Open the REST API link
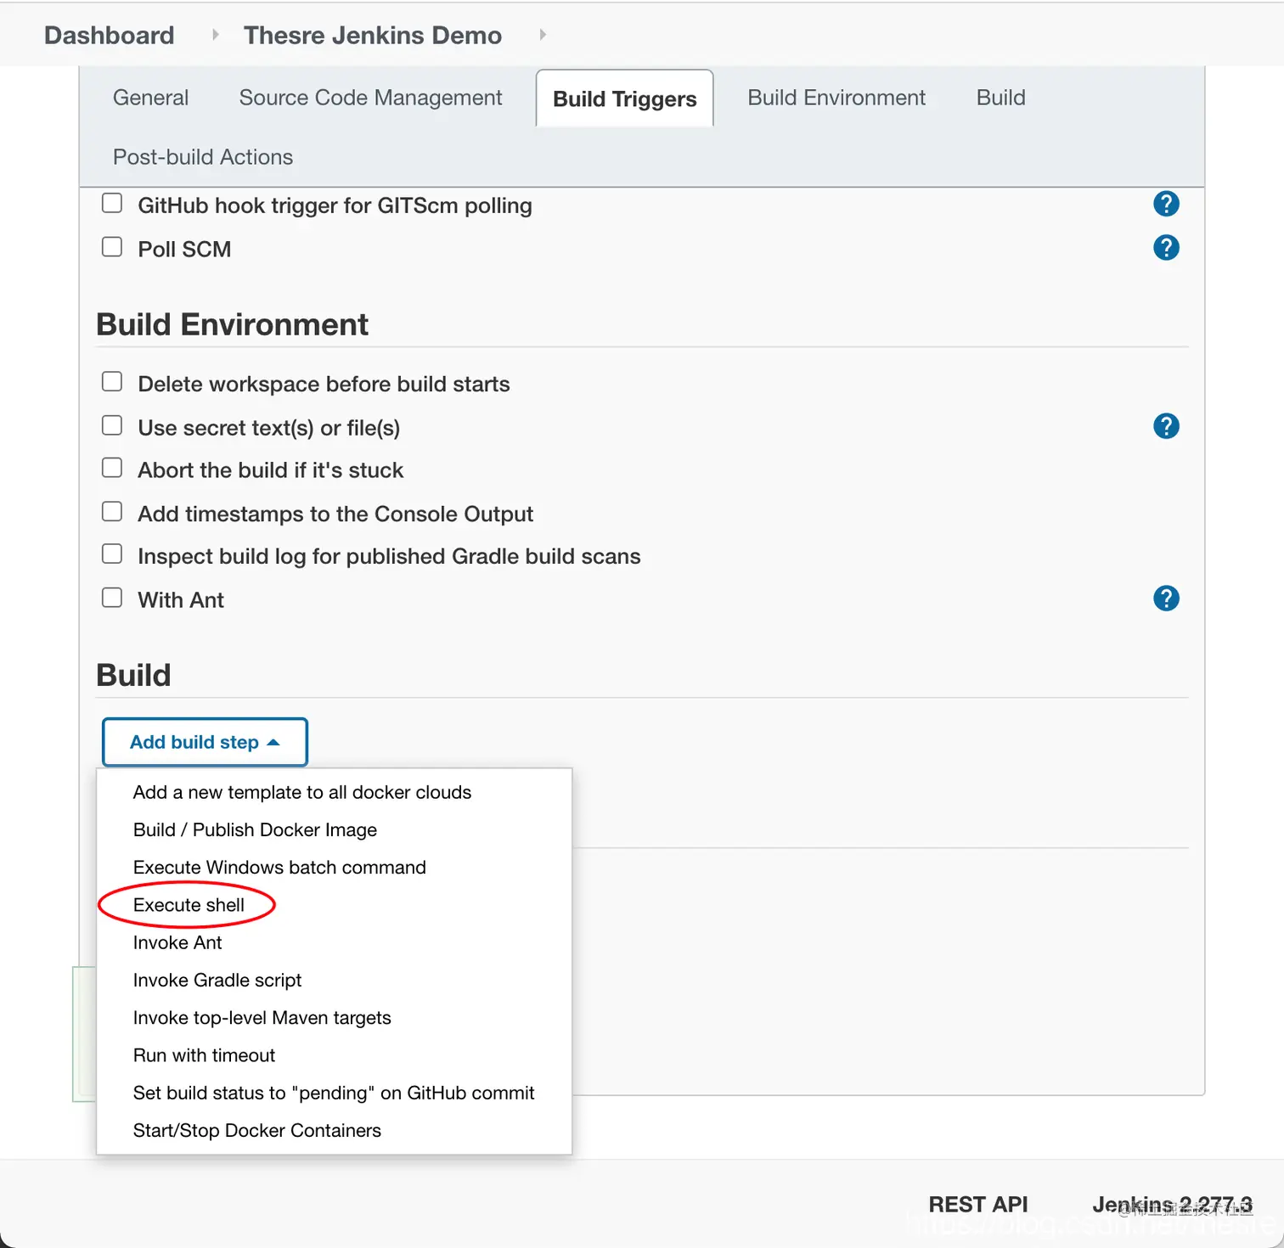This screenshot has width=1284, height=1248. [x=977, y=1204]
